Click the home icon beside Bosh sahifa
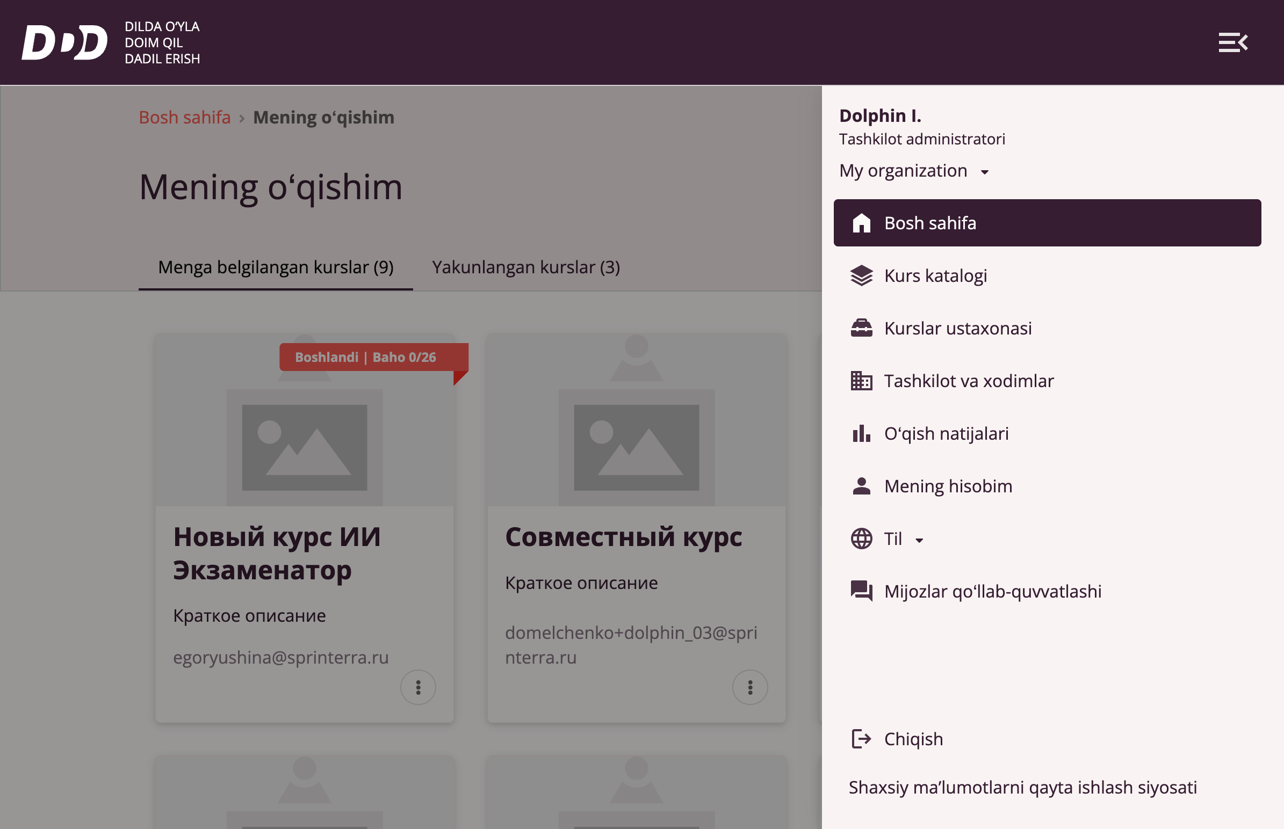 click(x=861, y=223)
